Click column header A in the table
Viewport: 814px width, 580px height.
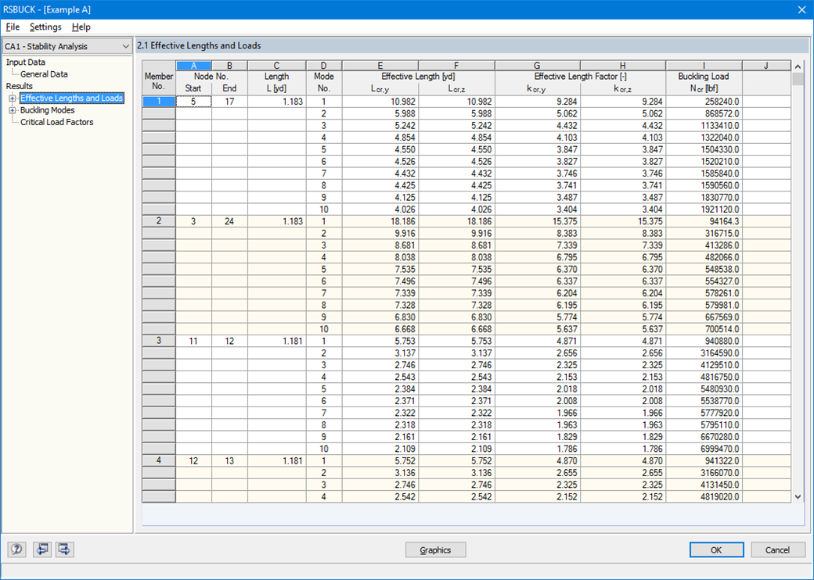click(193, 65)
